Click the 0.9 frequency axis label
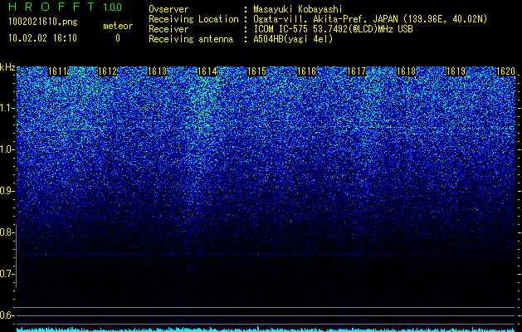Viewport: 522px width, 332px height. 7,191
